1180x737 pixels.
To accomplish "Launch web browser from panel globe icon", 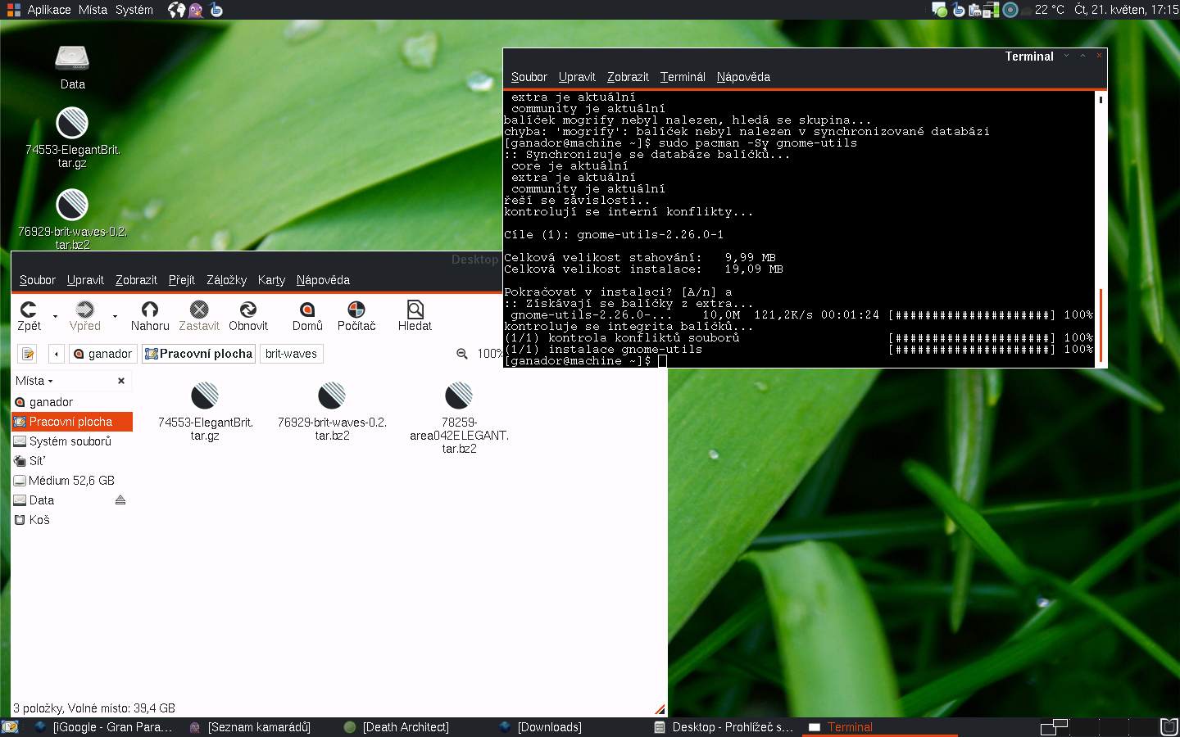I will [176, 10].
